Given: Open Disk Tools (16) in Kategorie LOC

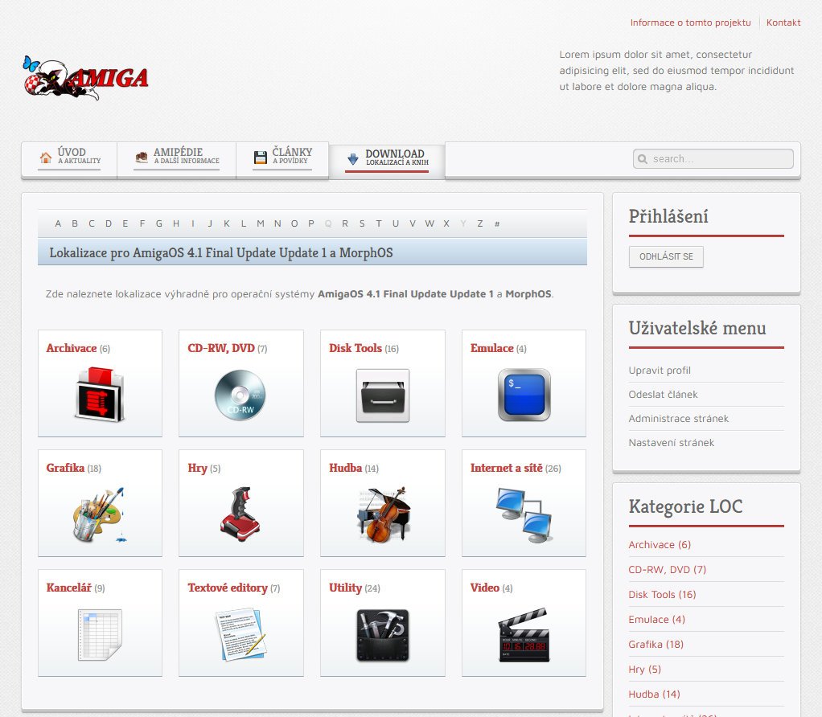Looking at the screenshot, I should [662, 595].
